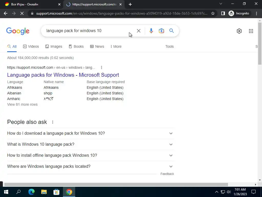Click the Google logo

point(18,31)
